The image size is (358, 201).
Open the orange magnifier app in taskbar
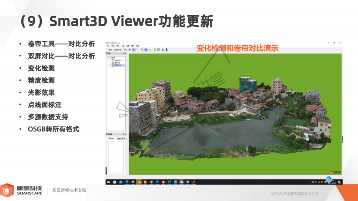coord(194,182)
